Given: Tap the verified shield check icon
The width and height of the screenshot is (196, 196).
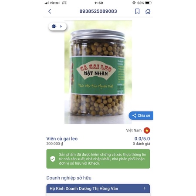Looking at the screenshot, I should pyautogui.click(x=53, y=159).
